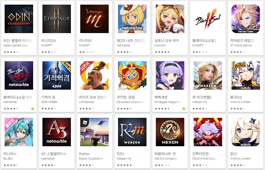
Task: Open Kakao Games Corp. developer link
Action: (x=16, y=45)
